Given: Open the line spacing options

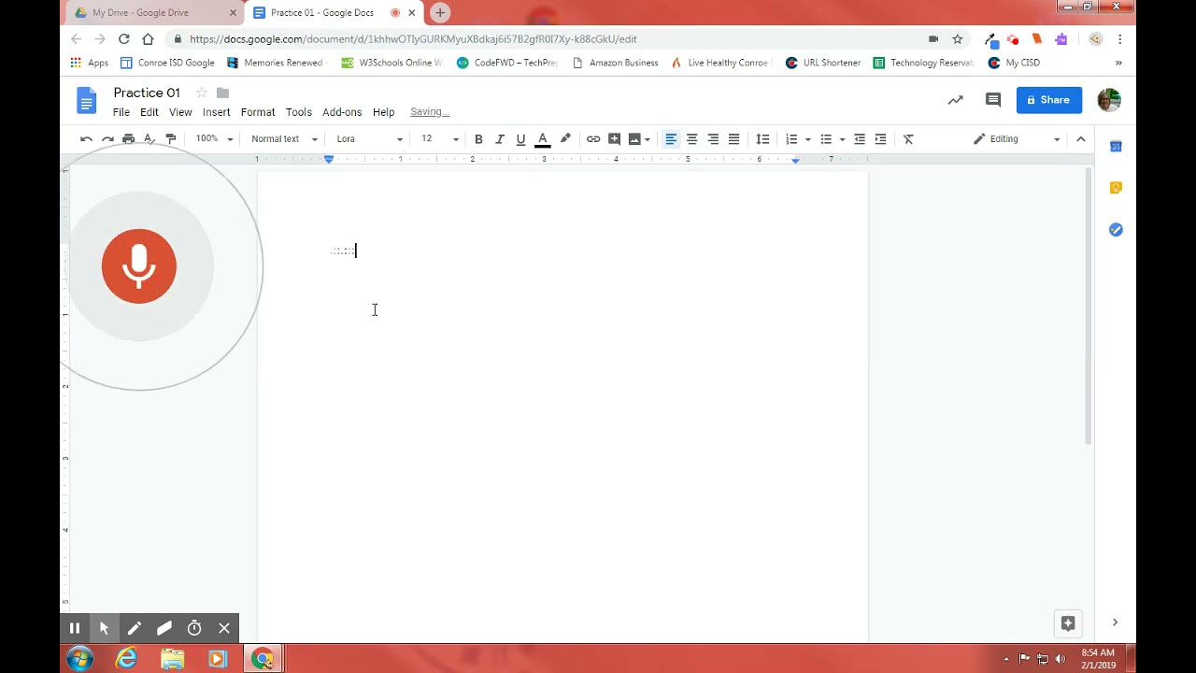Looking at the screenshot, I should tap(762, 139).
